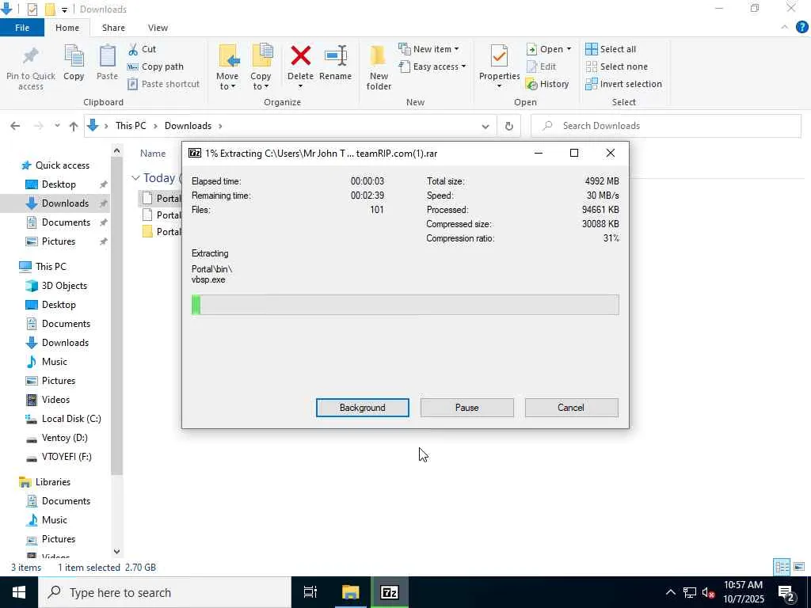Click the History ribbon command
811x608 pixels.
547,84
